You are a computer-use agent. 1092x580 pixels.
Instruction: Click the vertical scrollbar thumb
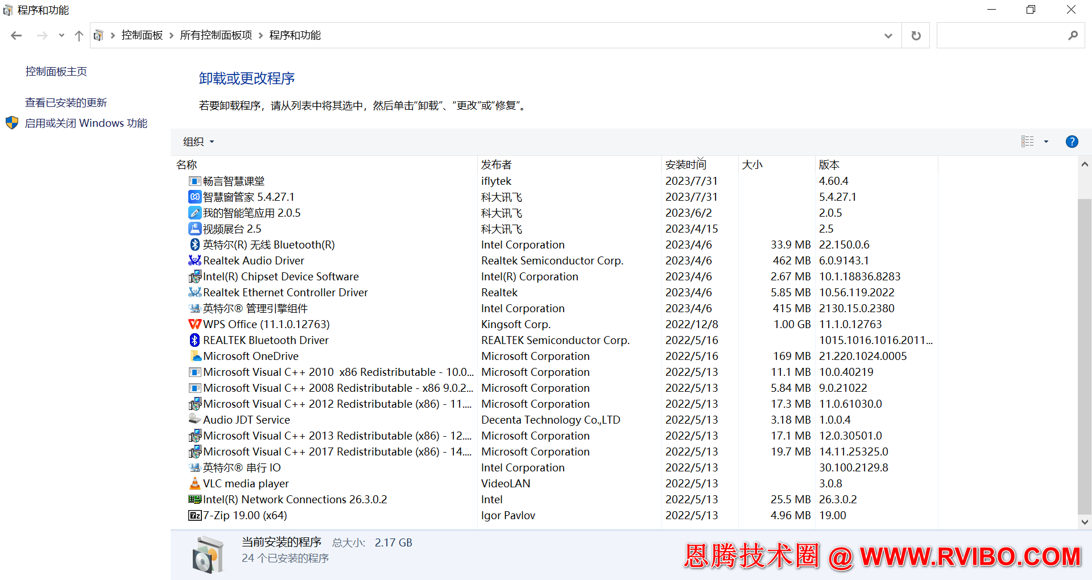tap(1085, 357)
